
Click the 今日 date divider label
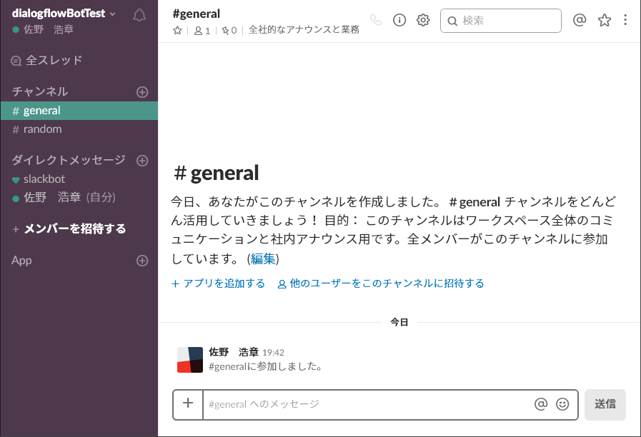399,322
